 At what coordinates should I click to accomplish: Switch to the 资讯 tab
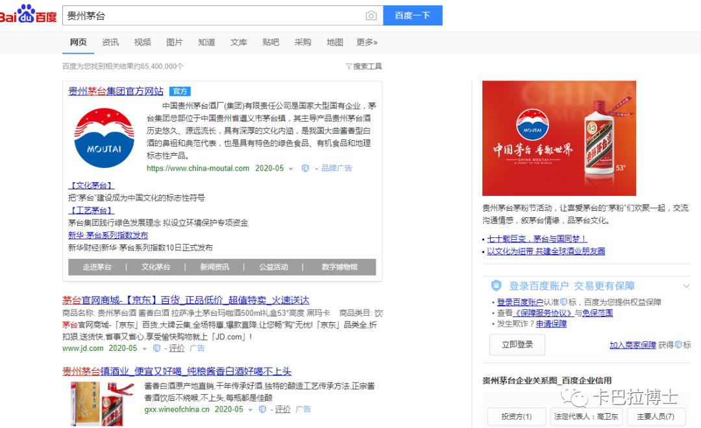[110, 42]
